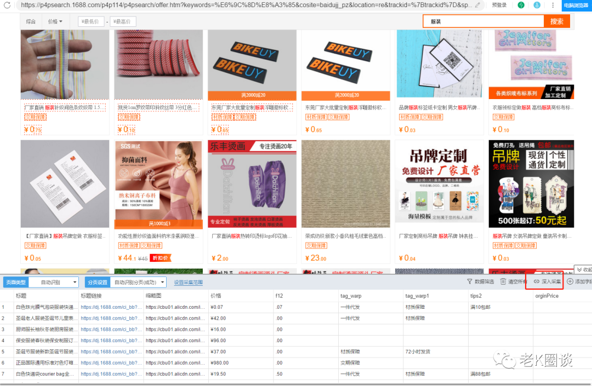The image size is (592, 386).
Task: Focus the ¥最高价 maximum price field
Action: pos(123,21)
